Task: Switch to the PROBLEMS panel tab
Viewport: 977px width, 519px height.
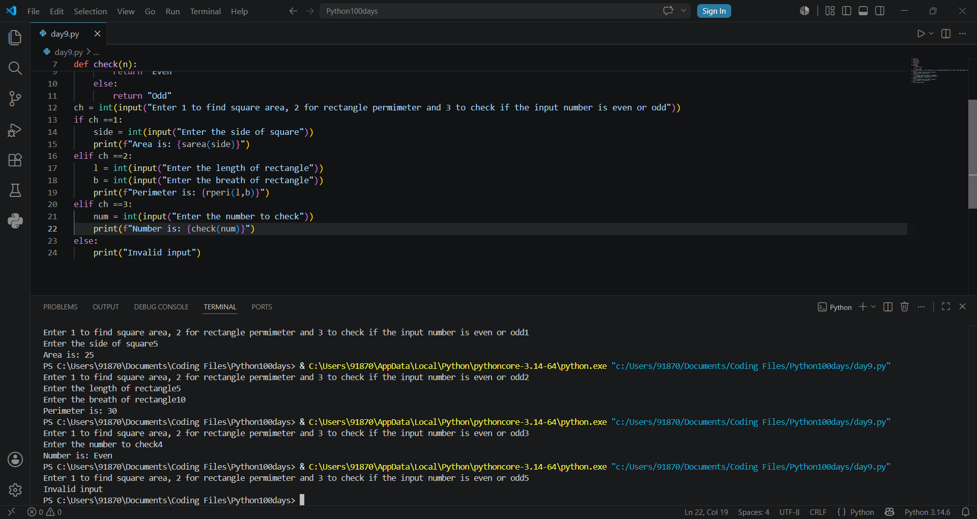Action: pos(60,307)
